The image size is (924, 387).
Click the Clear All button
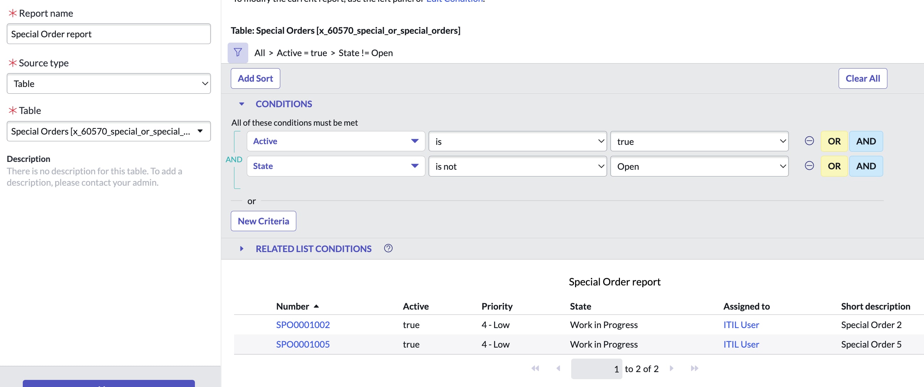[x=862, y=78]
